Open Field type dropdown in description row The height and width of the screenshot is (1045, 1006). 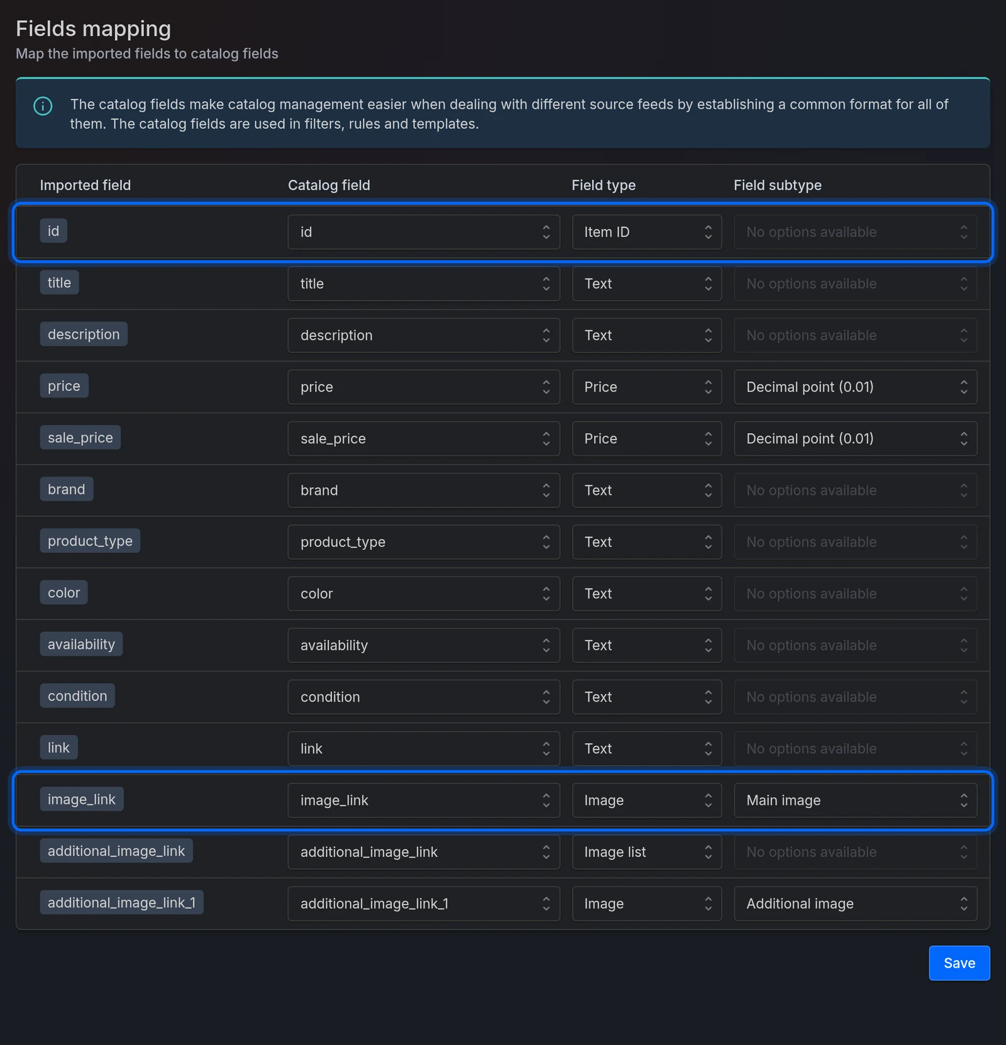tap(647, 335)
